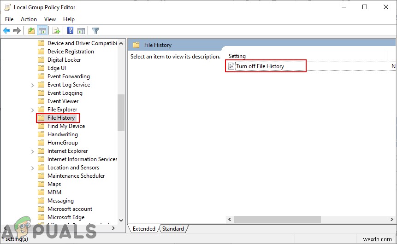The image size is (397, 244).
Task: Open the View menu
Action: pos(50,19)
